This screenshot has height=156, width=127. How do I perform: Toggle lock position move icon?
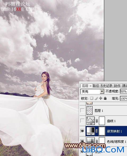point(100,98)
